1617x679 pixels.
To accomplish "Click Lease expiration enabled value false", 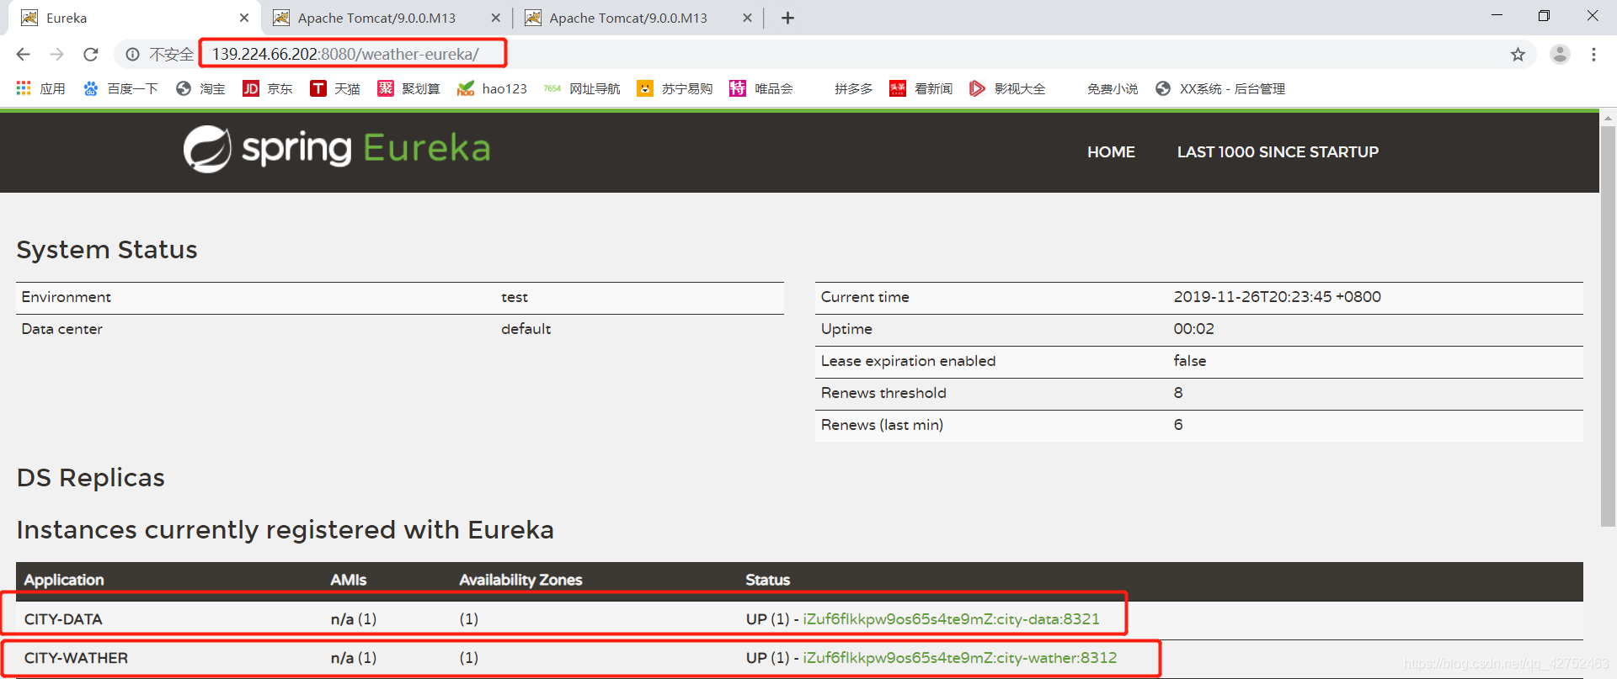I will click(1190, 361).
